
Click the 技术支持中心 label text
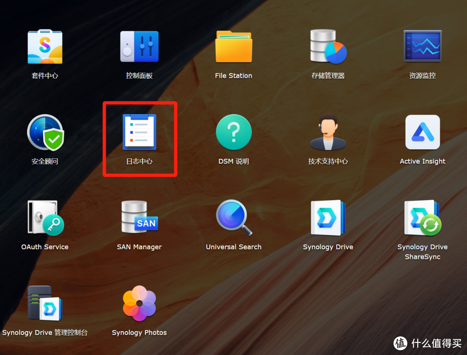point(328,161)
